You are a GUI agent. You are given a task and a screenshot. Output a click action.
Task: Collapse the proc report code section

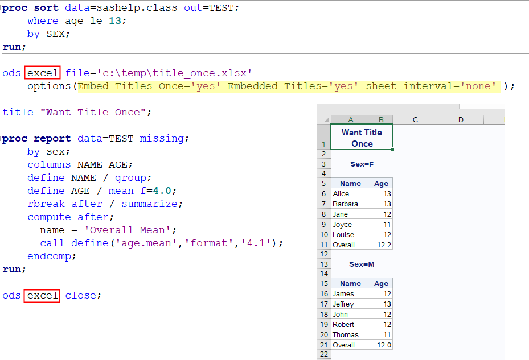tap(2, 139)
